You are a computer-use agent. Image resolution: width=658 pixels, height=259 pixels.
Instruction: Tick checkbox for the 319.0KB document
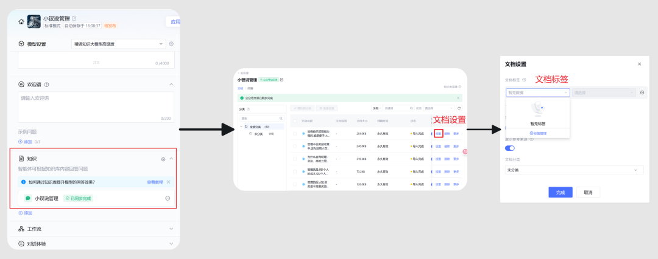295,159
